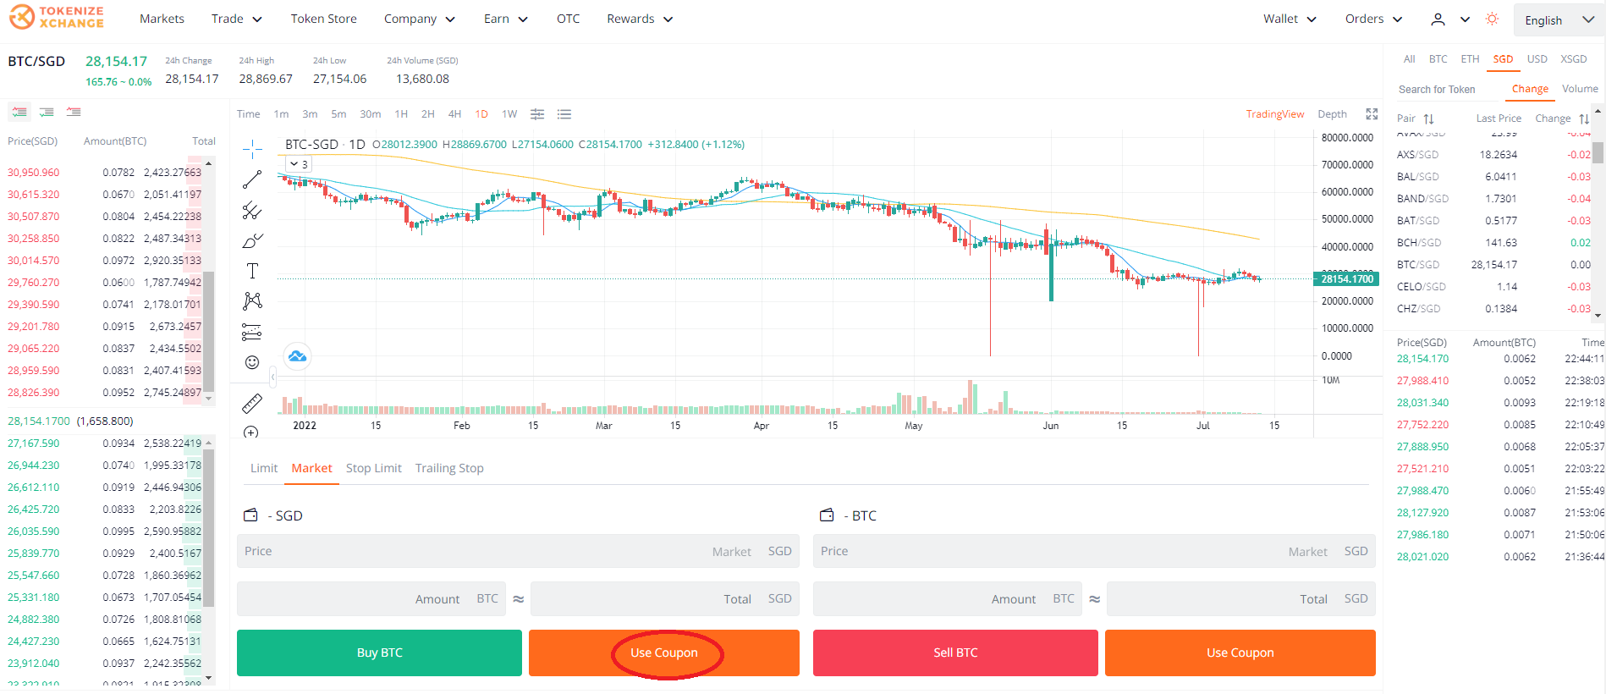This screenshot has height=694, width=1606.
Task: Select the text annotation tool
Action: (x=252, y=271)
